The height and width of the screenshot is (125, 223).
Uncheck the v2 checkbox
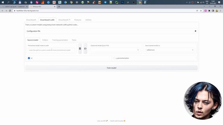[x=29, y=58]
